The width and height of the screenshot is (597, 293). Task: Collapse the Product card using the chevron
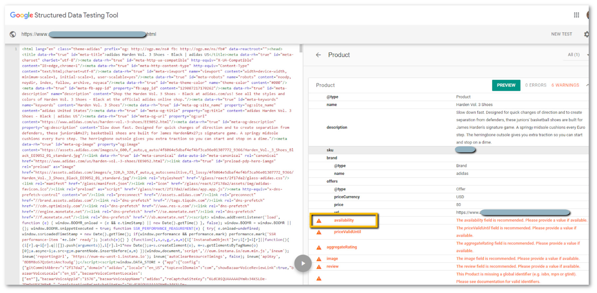tap(587, 85)
